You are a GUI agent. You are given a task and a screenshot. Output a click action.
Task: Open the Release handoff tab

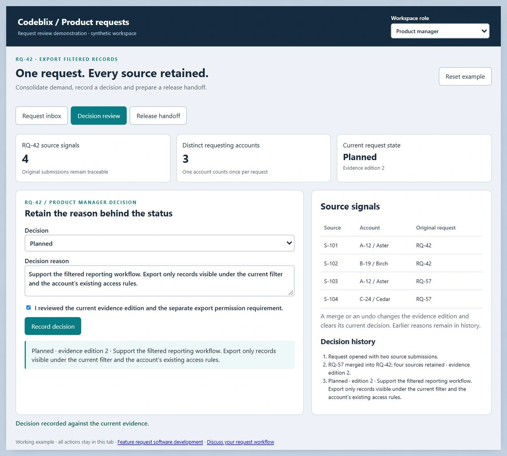pos(158,115)
